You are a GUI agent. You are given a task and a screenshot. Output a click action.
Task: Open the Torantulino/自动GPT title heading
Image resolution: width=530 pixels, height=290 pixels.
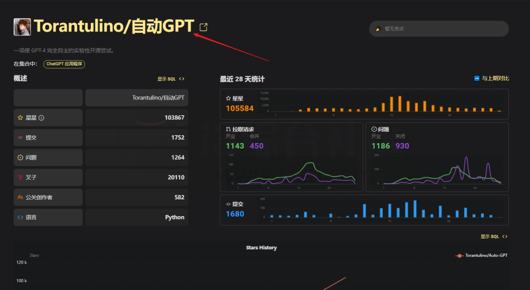click(x=114, y=26)
